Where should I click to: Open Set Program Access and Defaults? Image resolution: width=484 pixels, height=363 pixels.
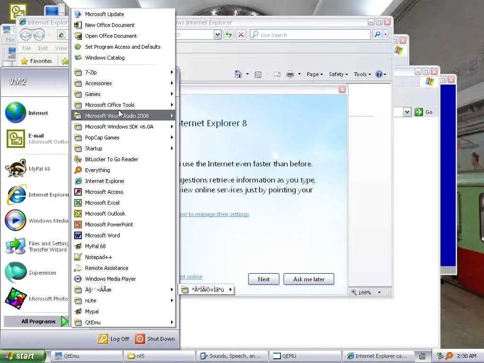coord(123,47)
